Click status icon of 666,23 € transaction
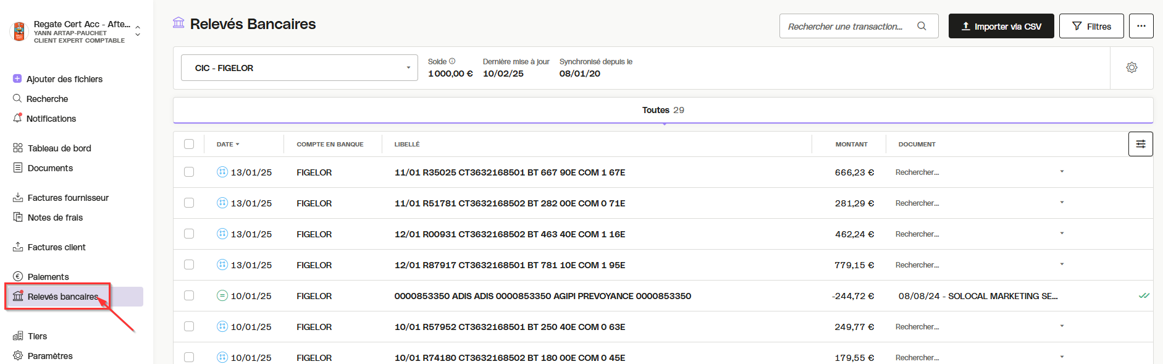Image resolution: width=1163 pixels, height=364 pixels. (x=222, y=172)
